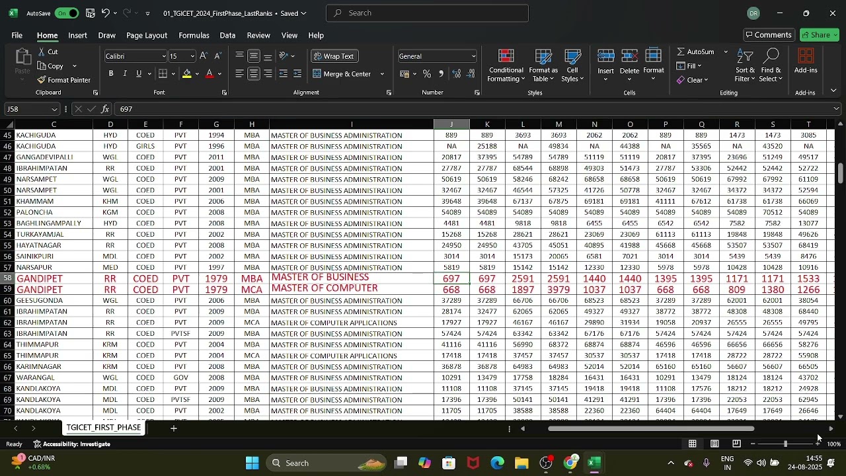
Task: Click the Insert Function fx button
Action: pyautogui.click(x=105, y=109)
